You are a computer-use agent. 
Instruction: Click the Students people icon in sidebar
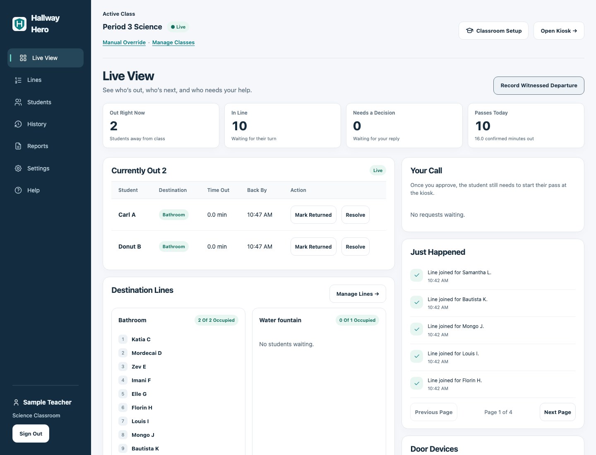pyautogui.click(x=18, y=102)
